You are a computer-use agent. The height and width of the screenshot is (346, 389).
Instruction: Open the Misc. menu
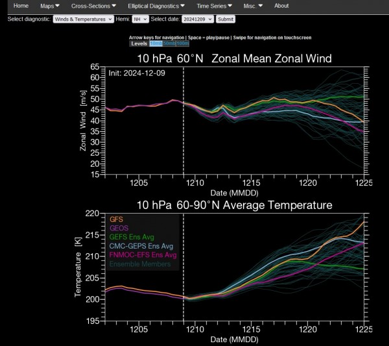253,6
